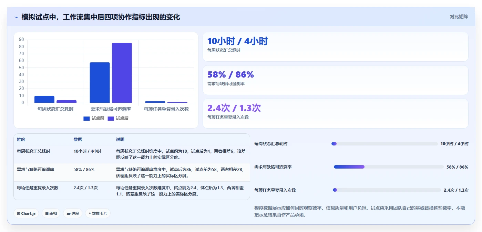Click the 每周状态汇总耗时 chart axis label
This screenshot has width=482, height=232.
pos(55,109)
